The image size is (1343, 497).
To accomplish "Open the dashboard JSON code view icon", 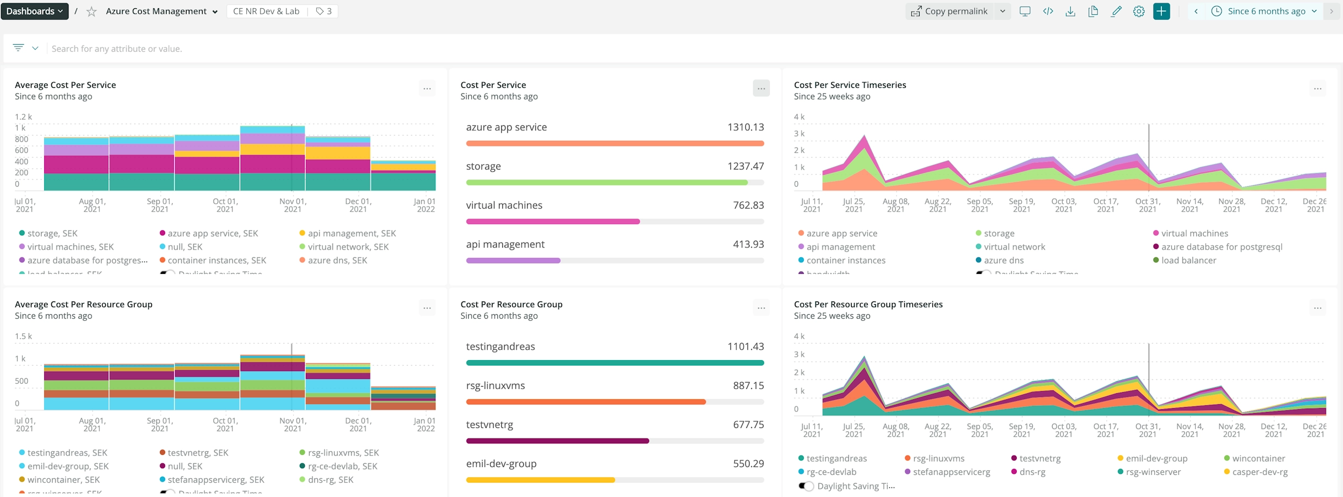I will tap(1048, 11).
